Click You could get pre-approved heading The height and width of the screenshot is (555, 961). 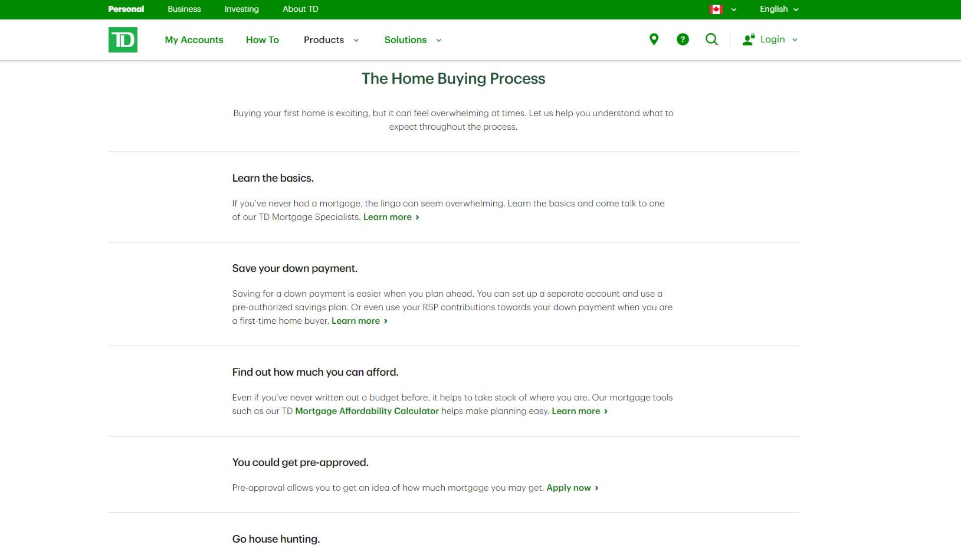tap(300, 462)
